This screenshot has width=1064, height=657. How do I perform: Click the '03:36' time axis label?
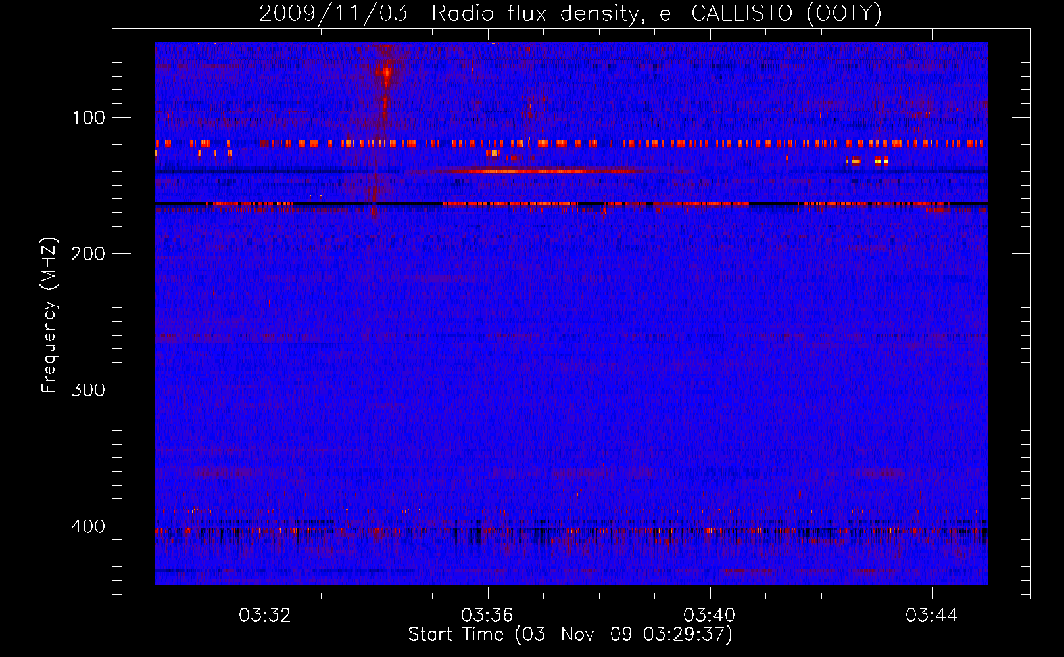[487, 616]
